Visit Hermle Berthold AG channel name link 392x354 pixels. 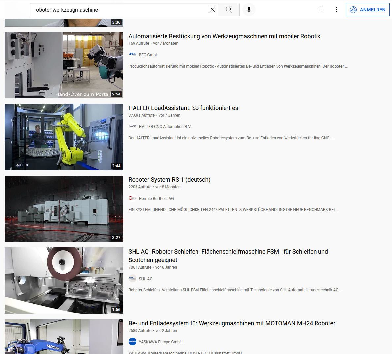(156, 199)
